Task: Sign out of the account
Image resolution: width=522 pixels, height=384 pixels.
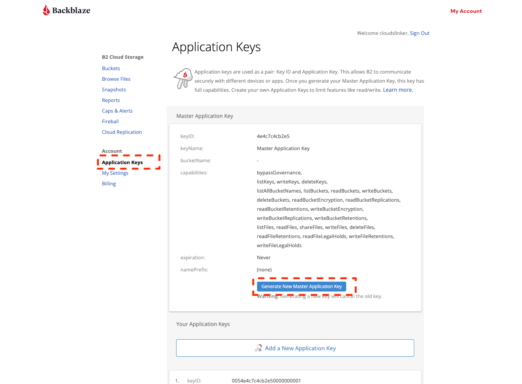Action: click(419, 33)
